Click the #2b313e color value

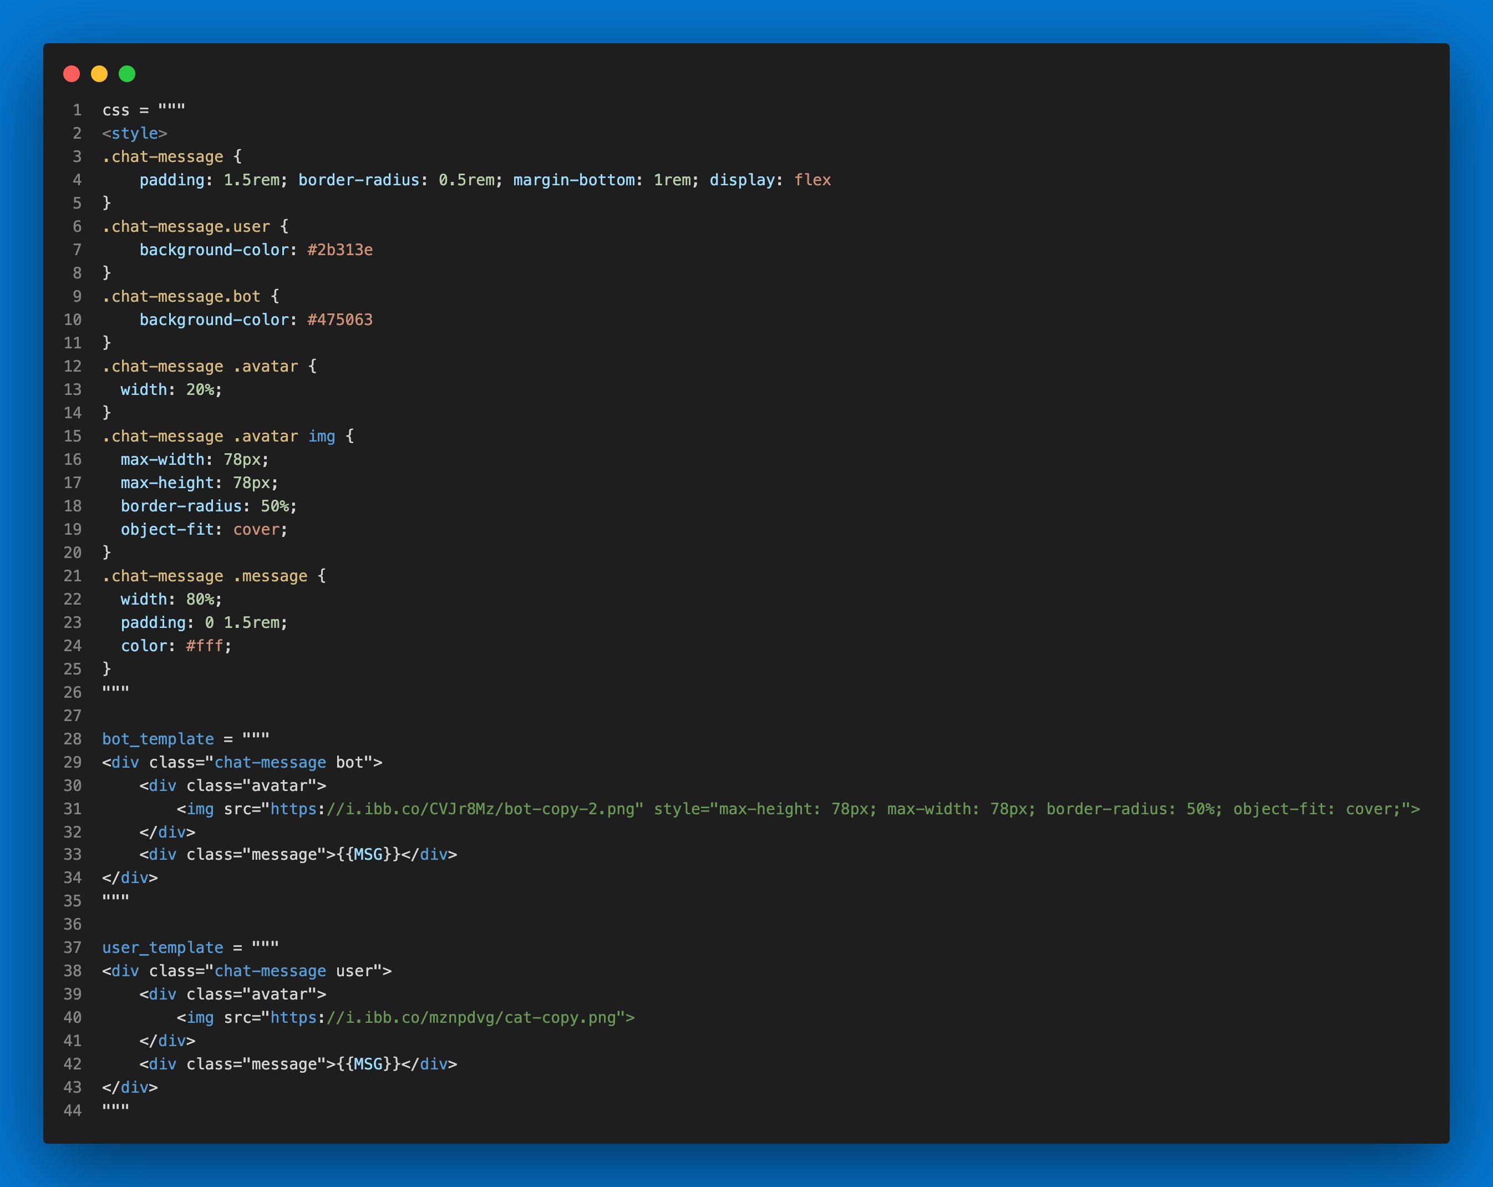[x=340, y=250]
